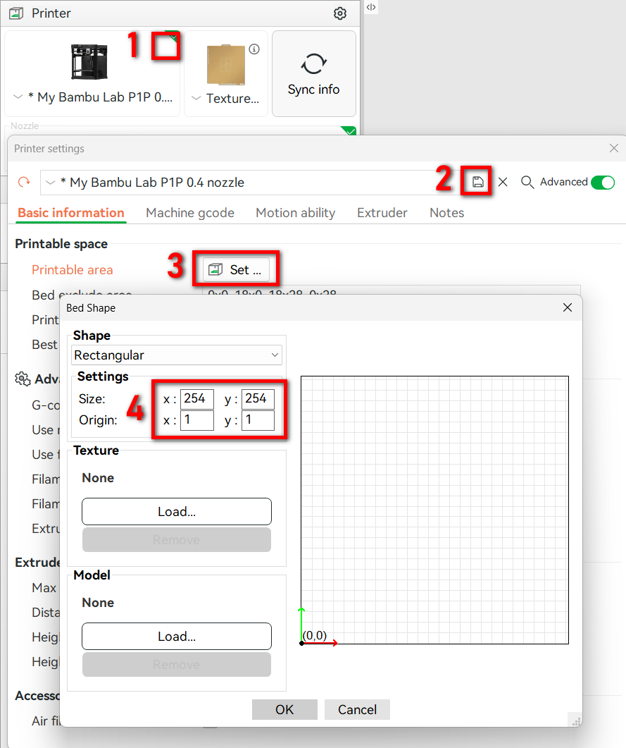626x748 pixels.
Task: Open the Rectangular shape dropdown
Action: [x=177, y=355]
